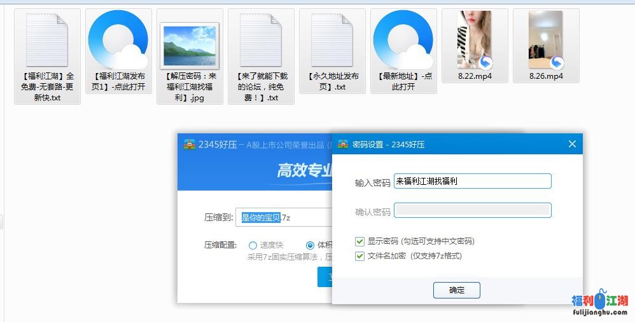This screenshot has height=322, width=635.
Task: Select the 体积 compression radio button
Action: click(311, 245)
